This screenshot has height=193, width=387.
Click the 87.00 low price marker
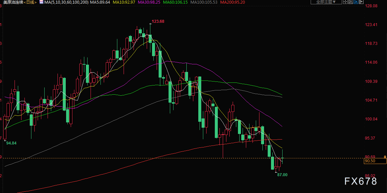(283, 175)
